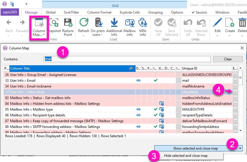Toggle eye visibility for Recipient type details row

[138, 115]
